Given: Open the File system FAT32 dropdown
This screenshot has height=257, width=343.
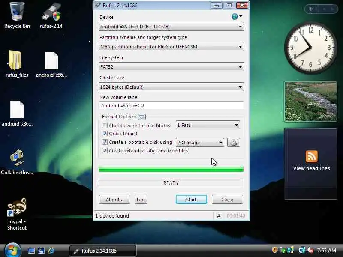Looking at the screenshot, I should pyautogui.click(x=171, y=67).
